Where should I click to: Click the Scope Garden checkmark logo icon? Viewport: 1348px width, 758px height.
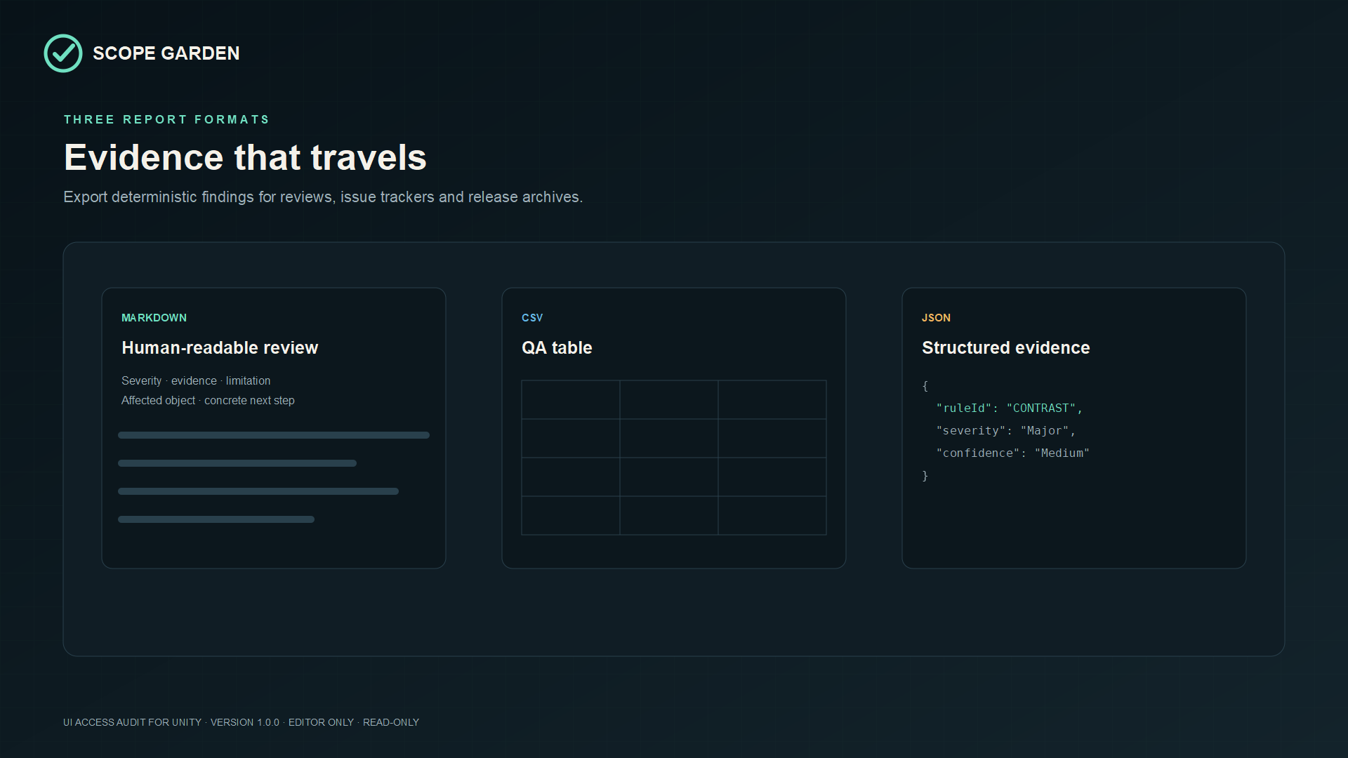click(x=63, y=53)
